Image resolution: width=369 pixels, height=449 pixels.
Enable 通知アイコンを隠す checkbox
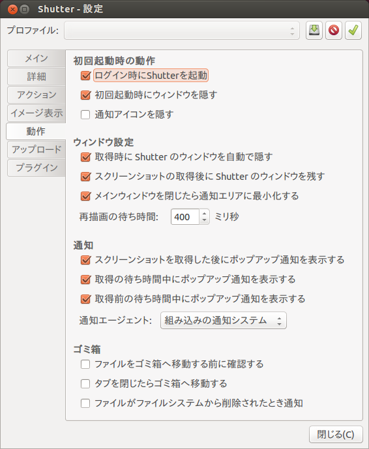tap(85, 115)
